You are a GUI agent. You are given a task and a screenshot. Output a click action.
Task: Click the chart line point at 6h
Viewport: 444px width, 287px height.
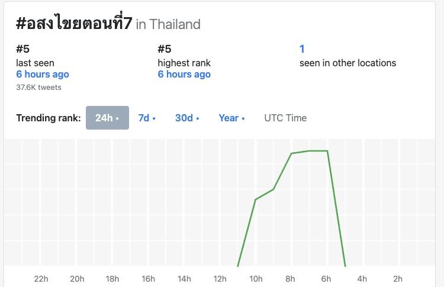(327, 151)
